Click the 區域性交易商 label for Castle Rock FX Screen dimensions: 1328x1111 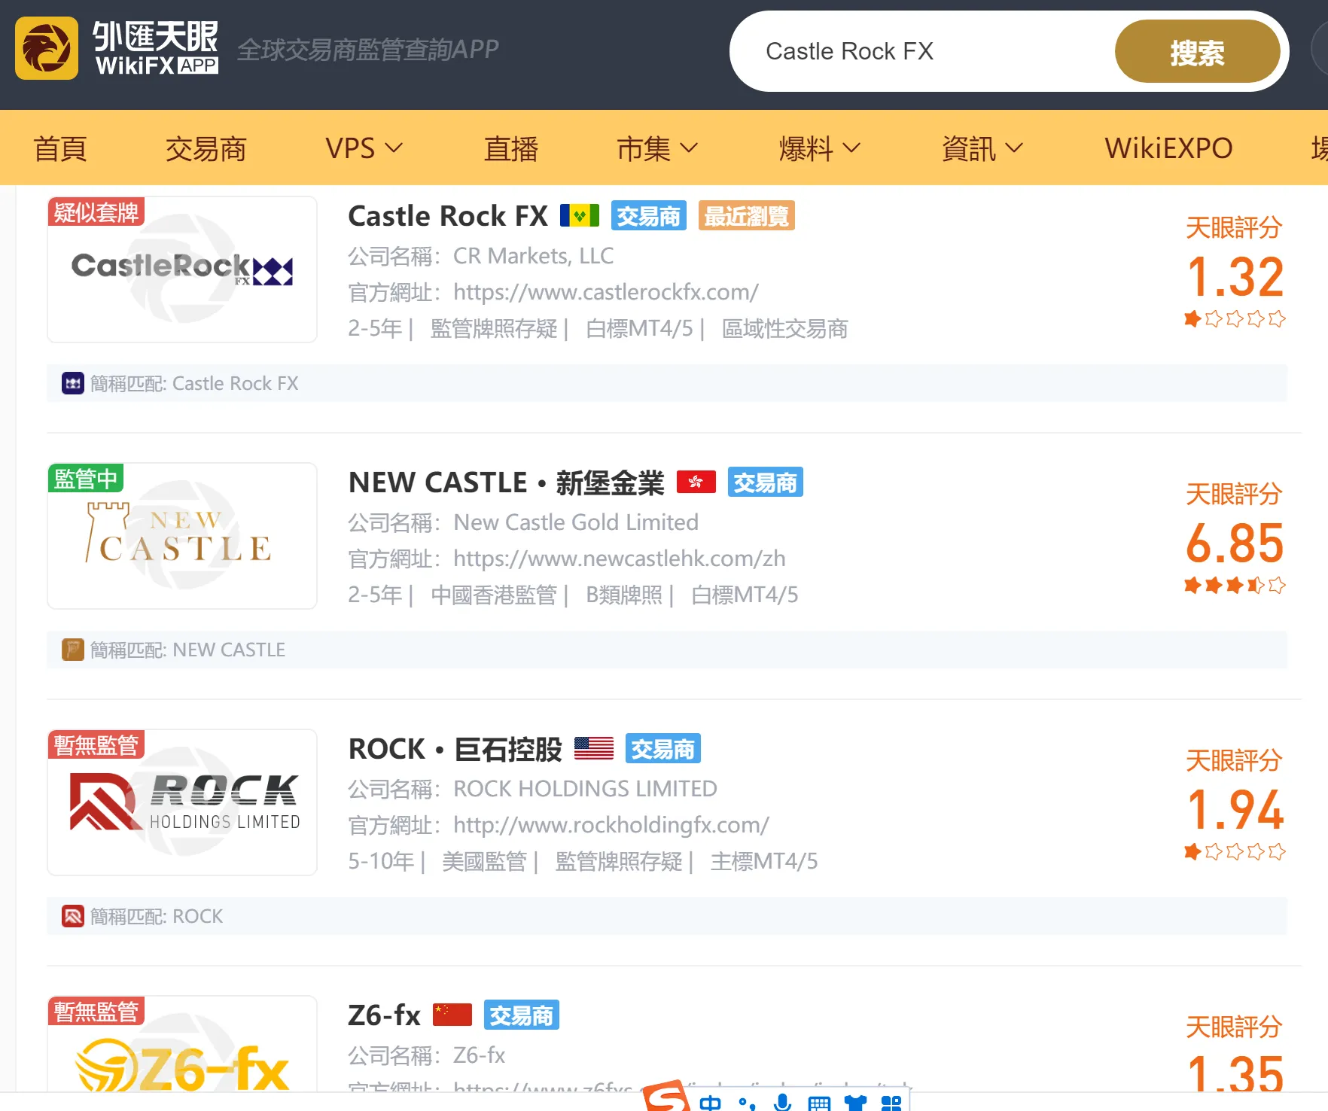[785, 329]
